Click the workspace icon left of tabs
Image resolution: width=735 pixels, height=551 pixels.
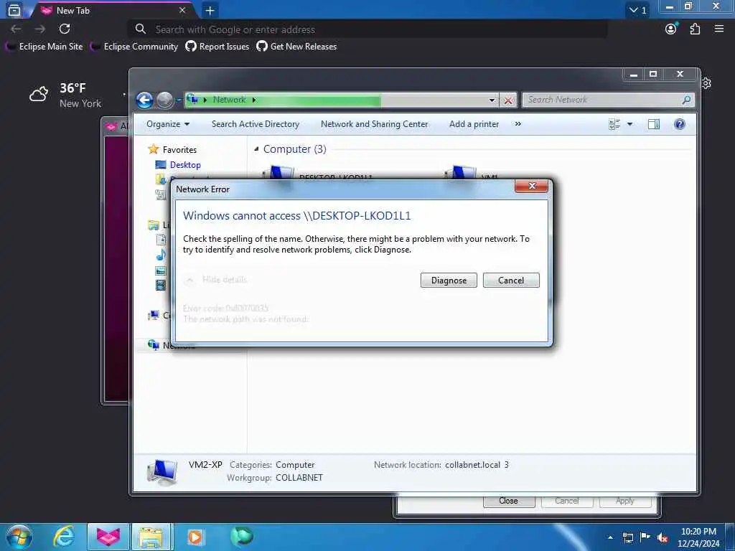point(14,10)
